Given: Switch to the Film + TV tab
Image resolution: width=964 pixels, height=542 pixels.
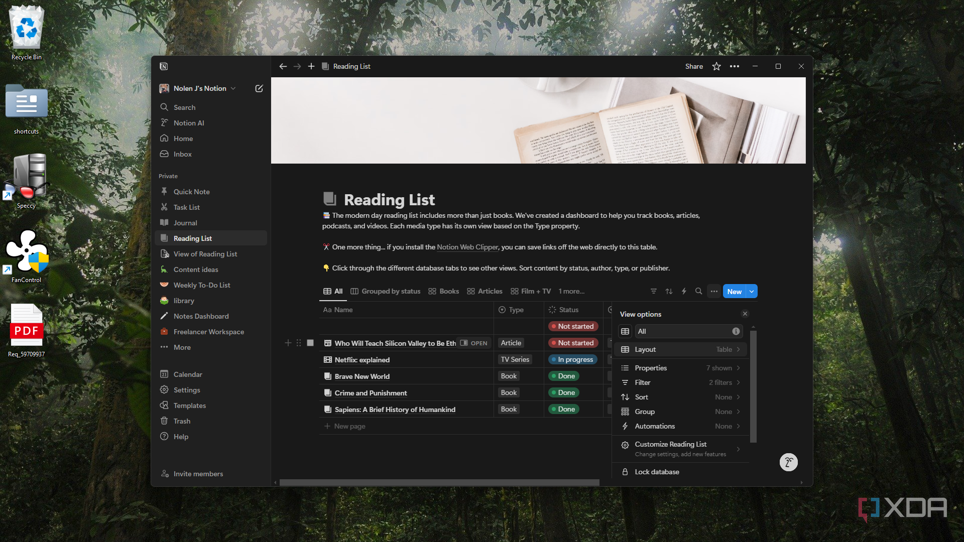Looking at the screenshot, I should (x=531, y=291).
